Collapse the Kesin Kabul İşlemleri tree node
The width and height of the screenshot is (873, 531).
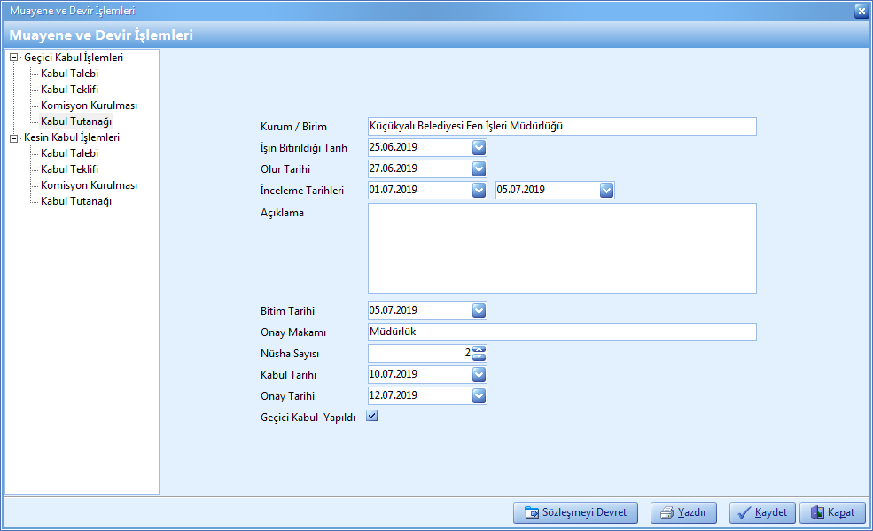click(13, 137)
